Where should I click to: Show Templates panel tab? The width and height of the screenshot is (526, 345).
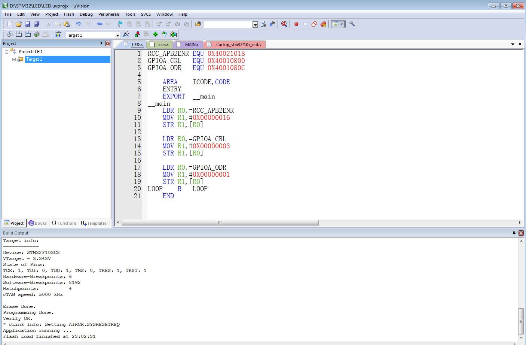point(94,223)
